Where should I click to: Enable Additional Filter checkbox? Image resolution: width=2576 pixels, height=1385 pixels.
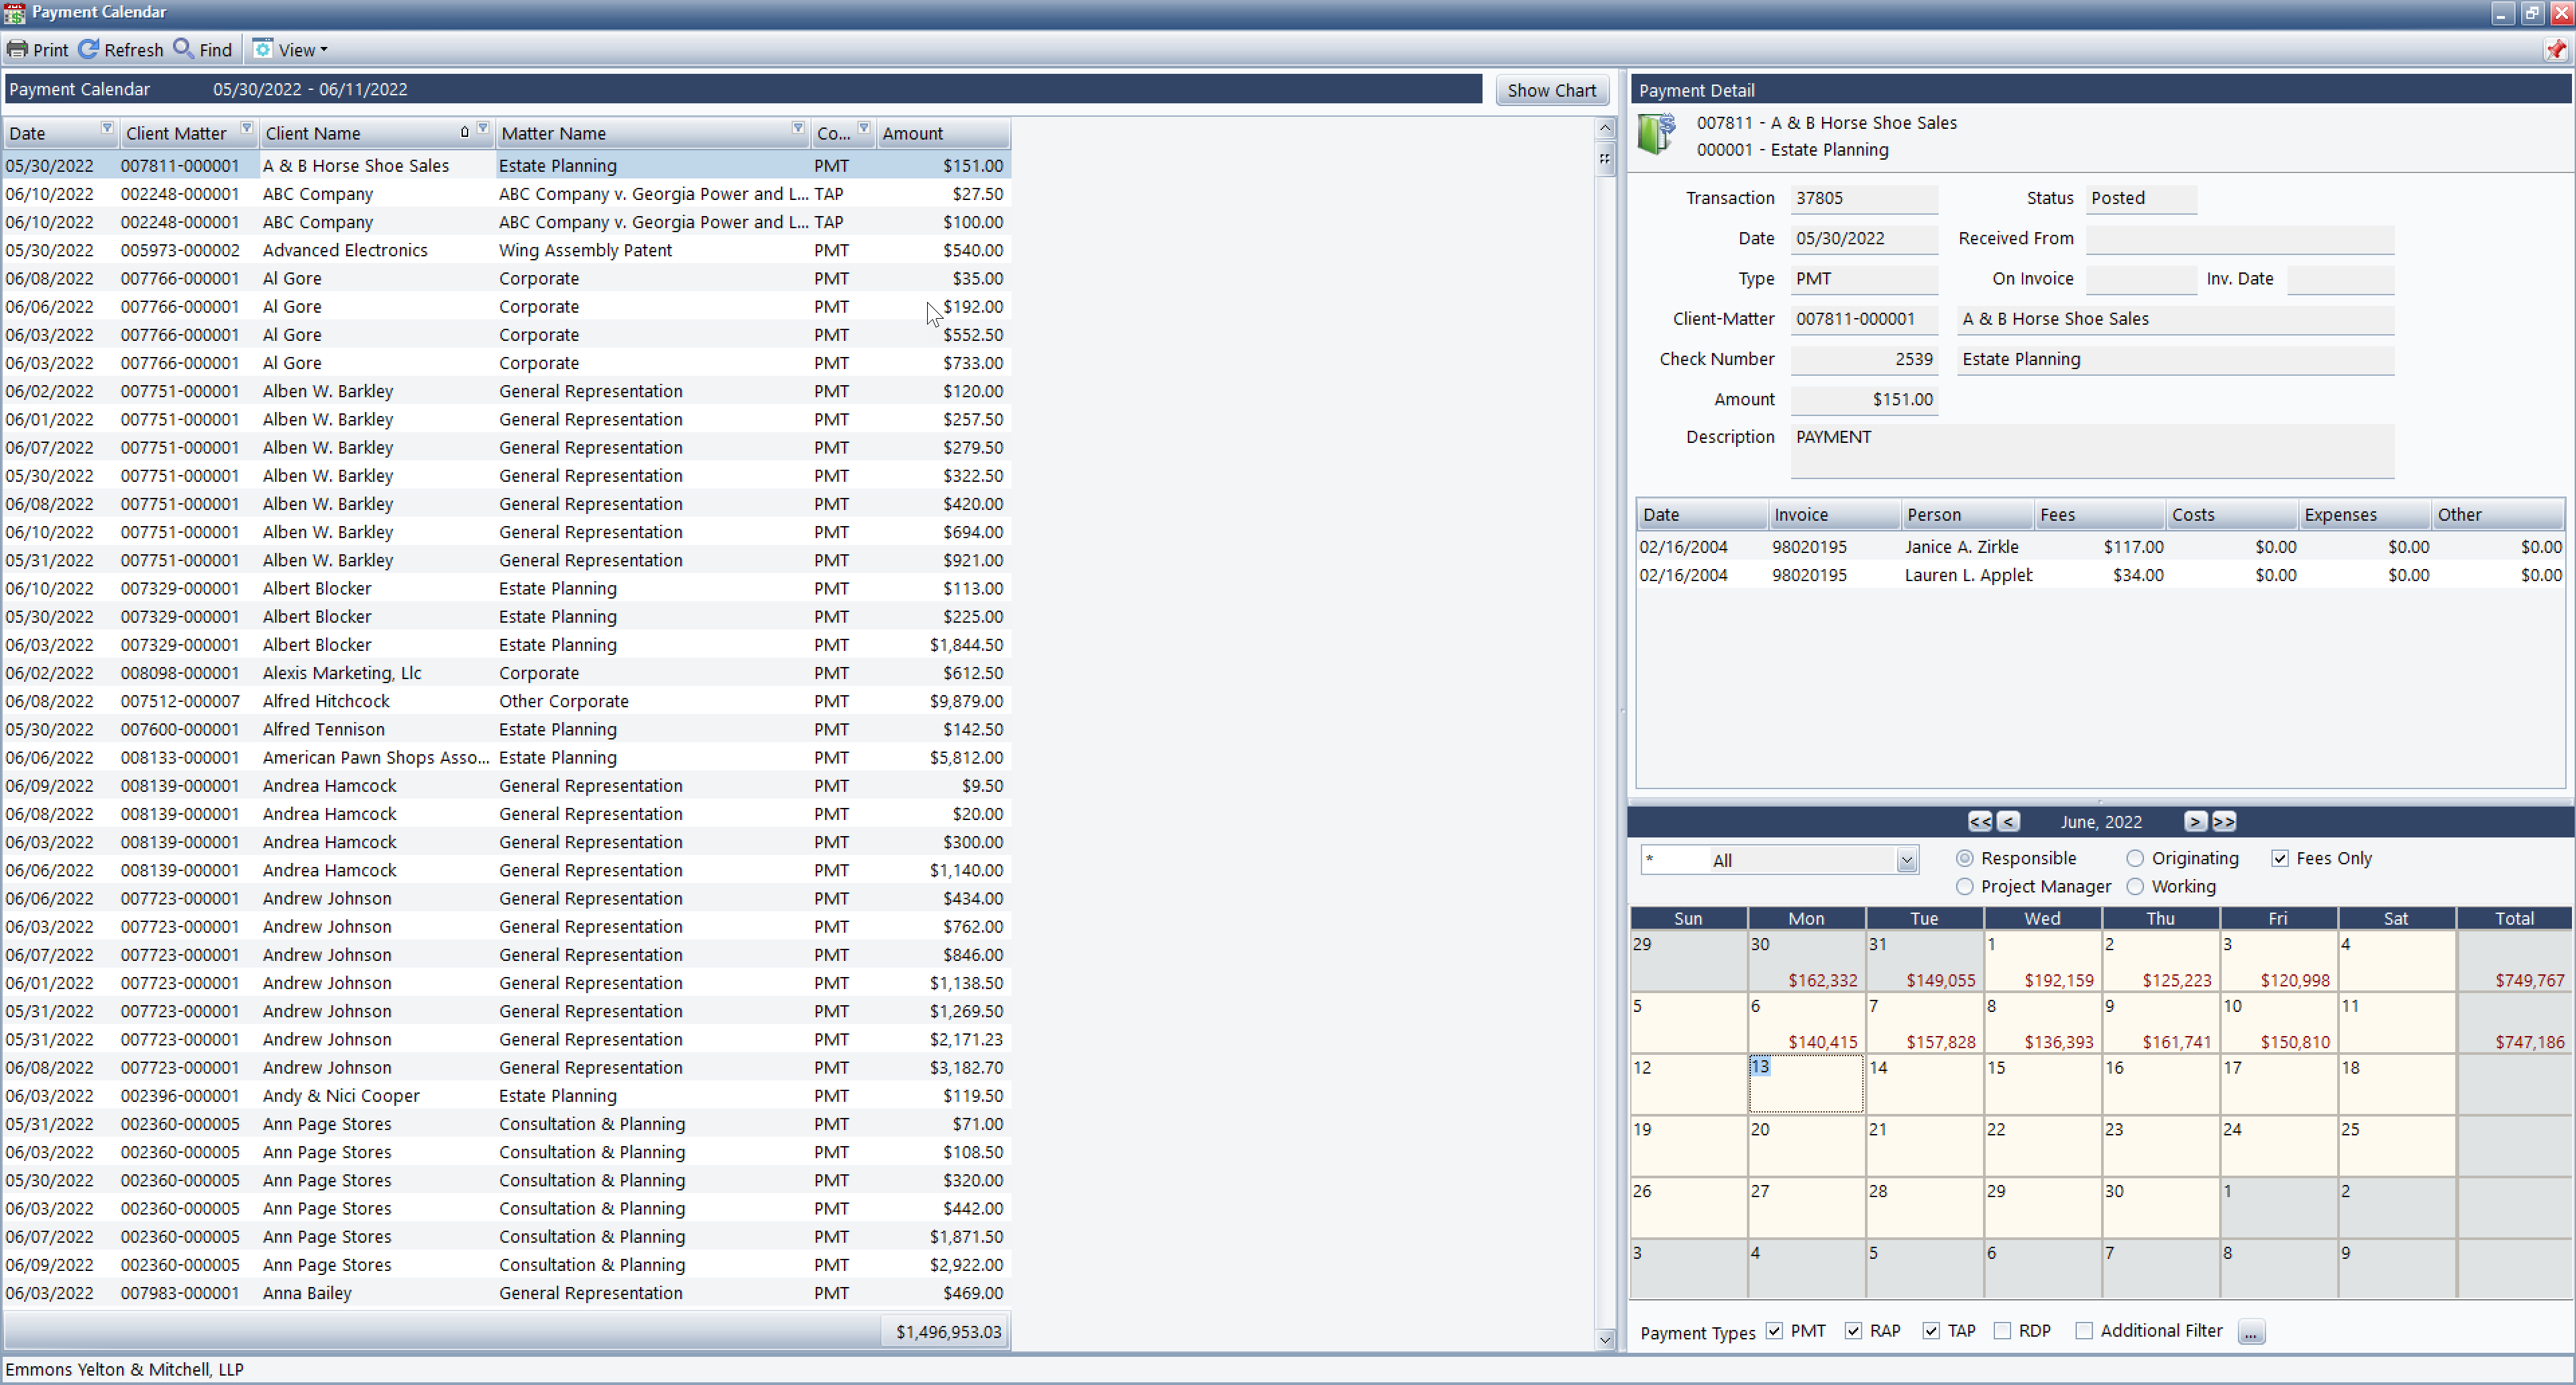tap(2085, 1331)
